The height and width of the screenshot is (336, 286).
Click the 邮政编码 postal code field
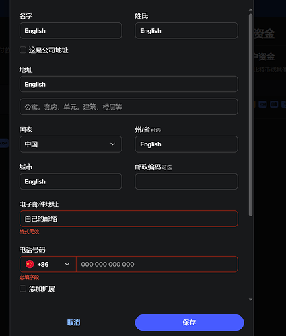pyautogui.click(x=186, y=181)
